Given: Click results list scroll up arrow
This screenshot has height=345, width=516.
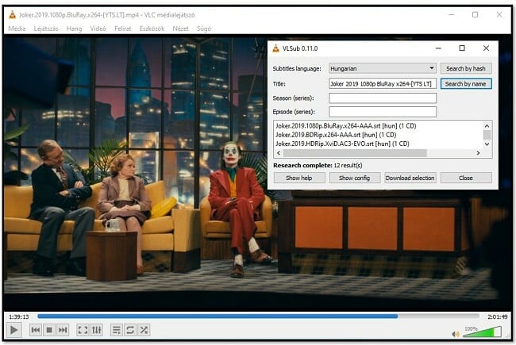Looking at the screenshot, I should coord(487,125).
